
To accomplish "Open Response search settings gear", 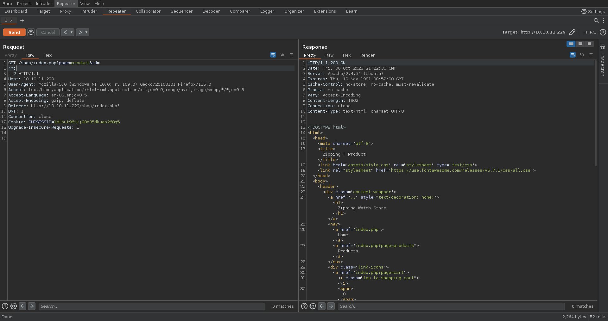I will (x=313, y=306).
